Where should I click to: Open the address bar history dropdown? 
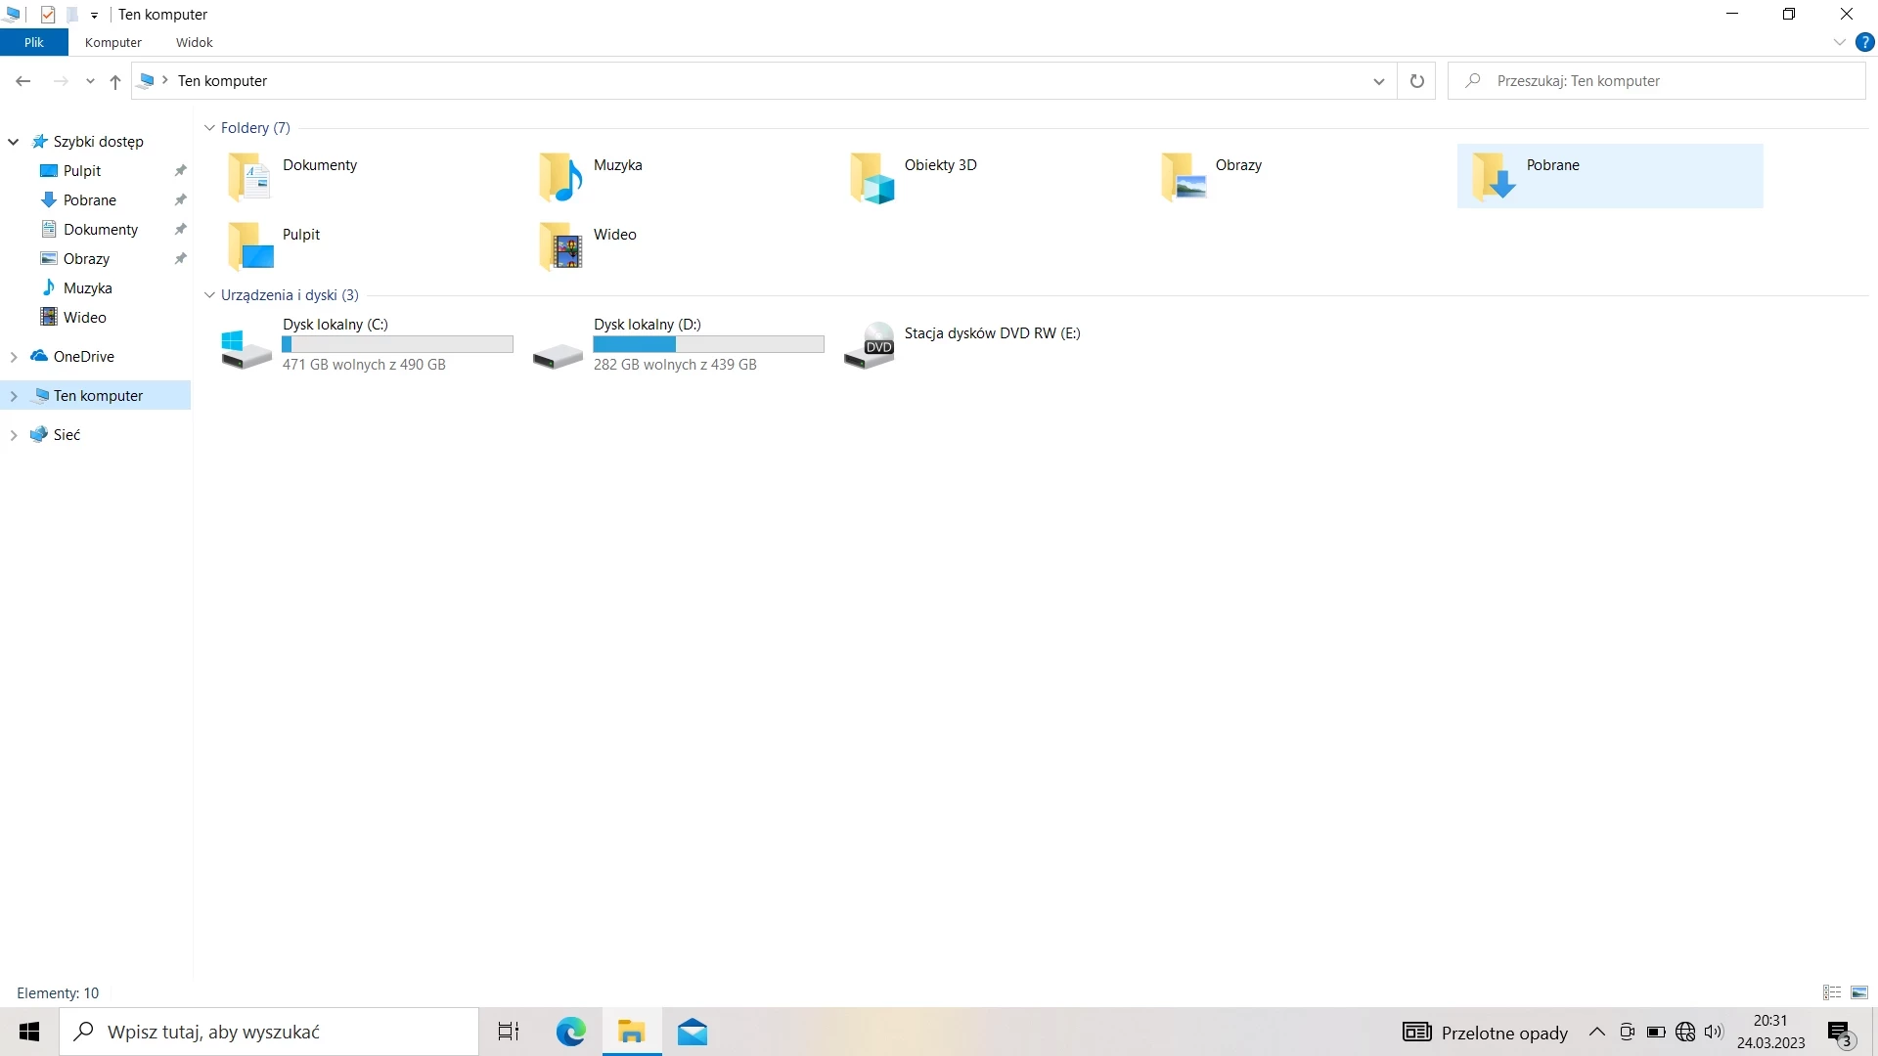click(1379, 81)
